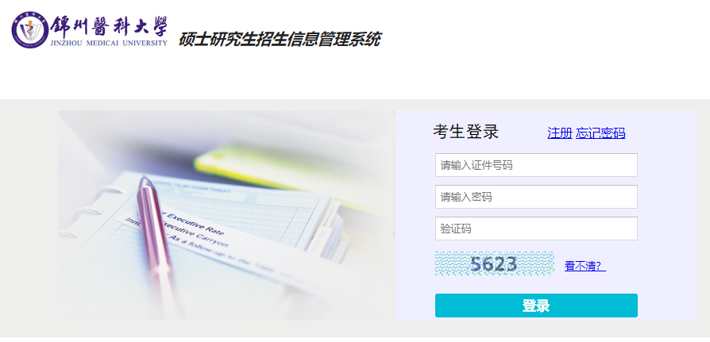Click the round Jinzhou Medical University emblem
This screenshot has height=342, width=710.
[x=29, y=30]
